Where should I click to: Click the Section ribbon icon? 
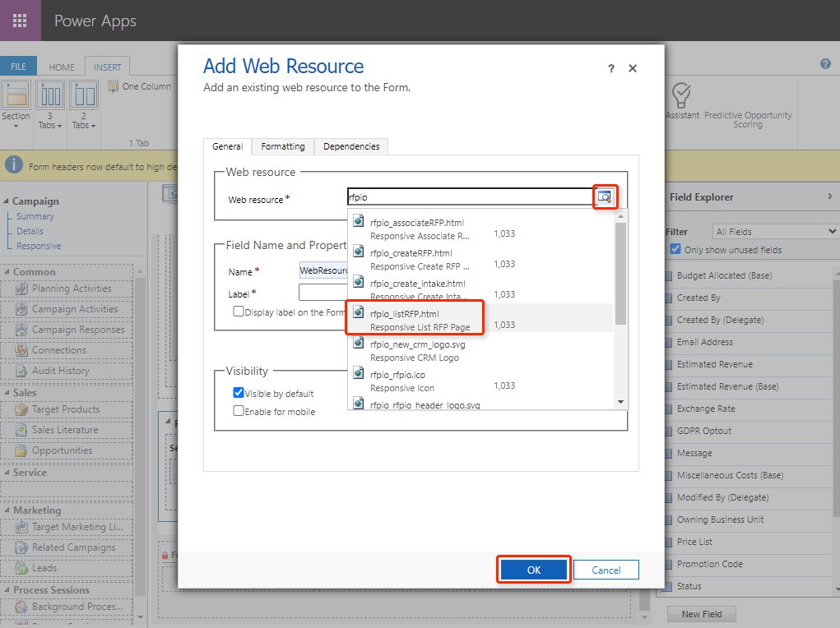[x=16, y=95]
